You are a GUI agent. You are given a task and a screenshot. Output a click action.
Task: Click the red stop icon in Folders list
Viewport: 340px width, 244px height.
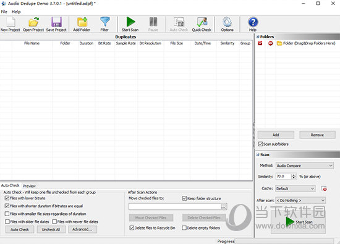pyautogui.click(x=270, y=43)
